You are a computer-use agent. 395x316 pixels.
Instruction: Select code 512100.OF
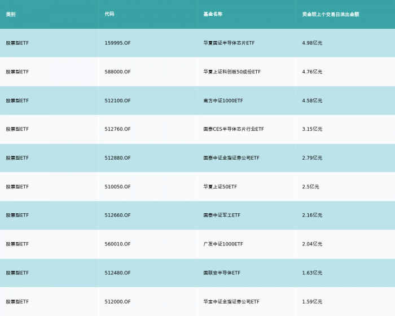tap(117, 100)
